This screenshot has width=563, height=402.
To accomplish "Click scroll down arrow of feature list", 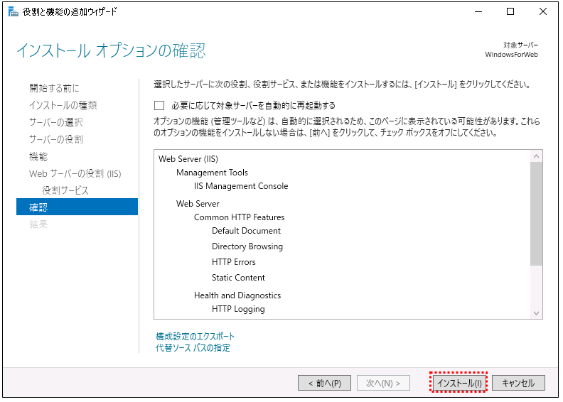I will coord(536,313).
